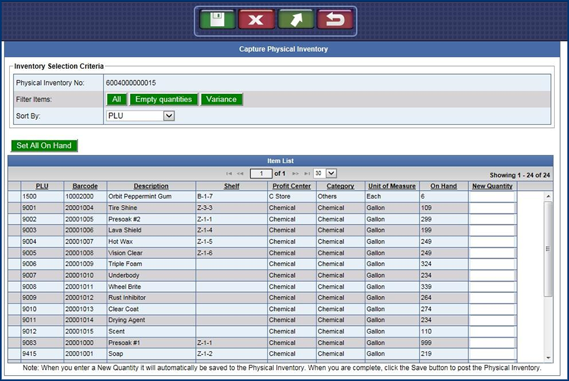Click the red return arrow icon
569x381 pixels.
[x=335, y=19]
